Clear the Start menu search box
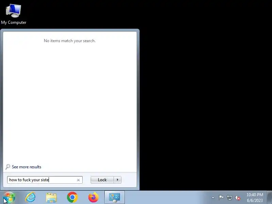The height and width of the screenshot is (204, 272). (x=78, y=180)
